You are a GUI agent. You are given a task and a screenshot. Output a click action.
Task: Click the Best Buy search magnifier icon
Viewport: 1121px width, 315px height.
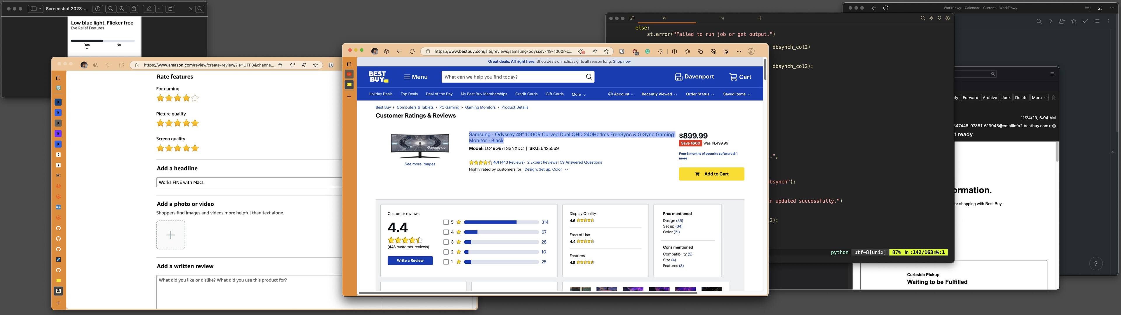589,77
